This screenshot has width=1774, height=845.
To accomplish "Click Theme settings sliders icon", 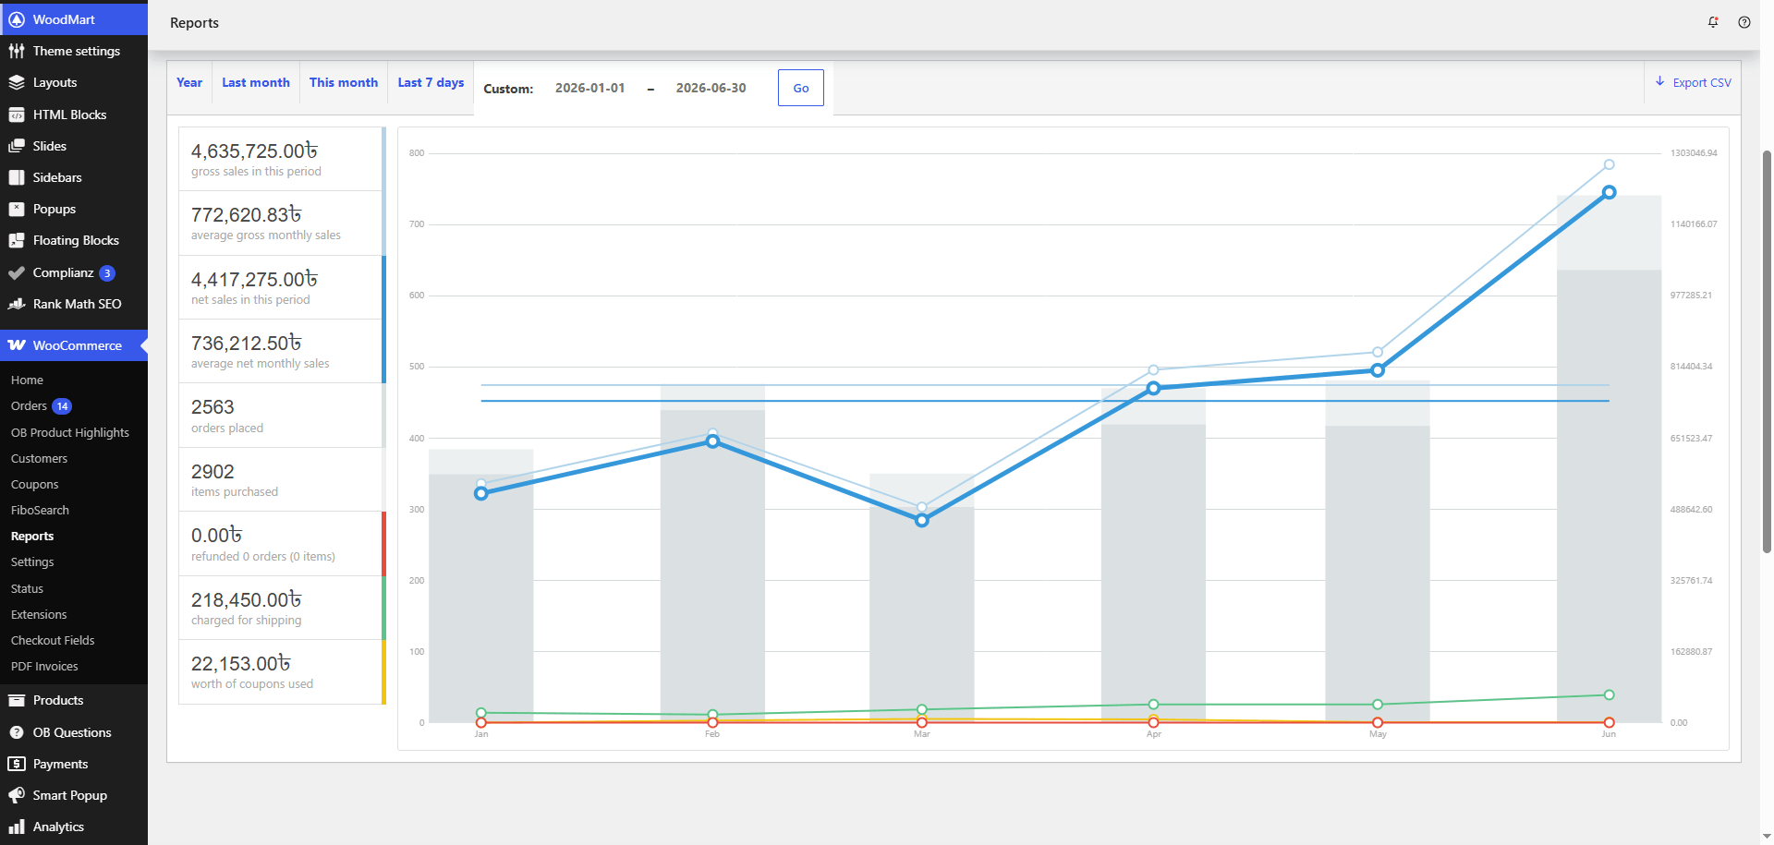I will [x=17, y=51].
